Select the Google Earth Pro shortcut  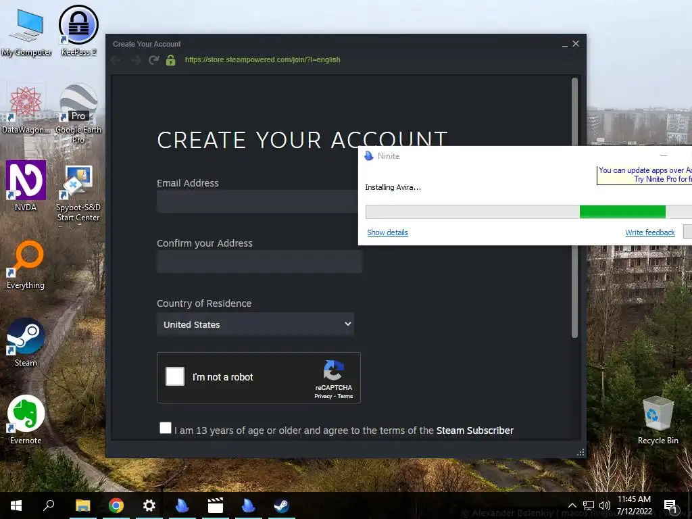click(78, 114)
